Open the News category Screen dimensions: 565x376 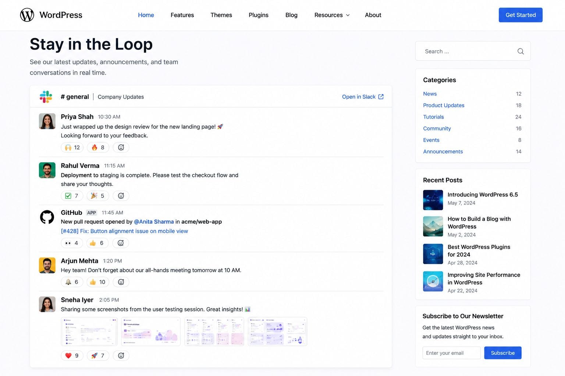(x=430, y=94)
